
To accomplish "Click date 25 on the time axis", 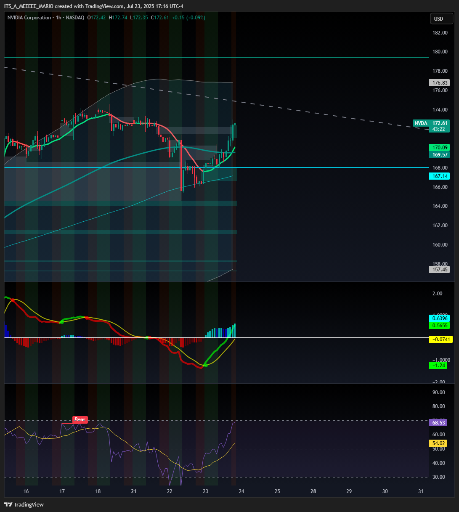I will [x=277, y=491].
